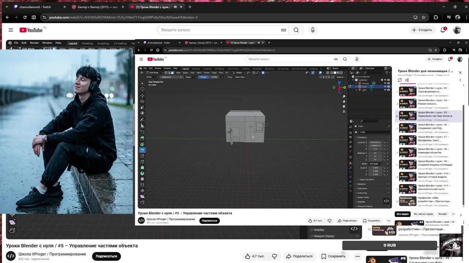The height and width of the screenshot is (263, 469).
Task: Select the Knife tool in Blender
Action: tap(142, 162)
